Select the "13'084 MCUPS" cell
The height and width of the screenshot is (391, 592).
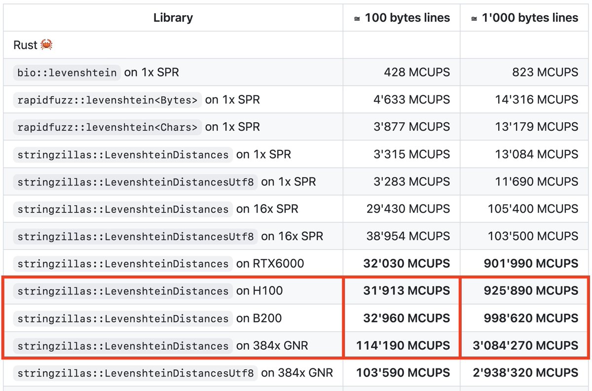[x=524, y=155]
